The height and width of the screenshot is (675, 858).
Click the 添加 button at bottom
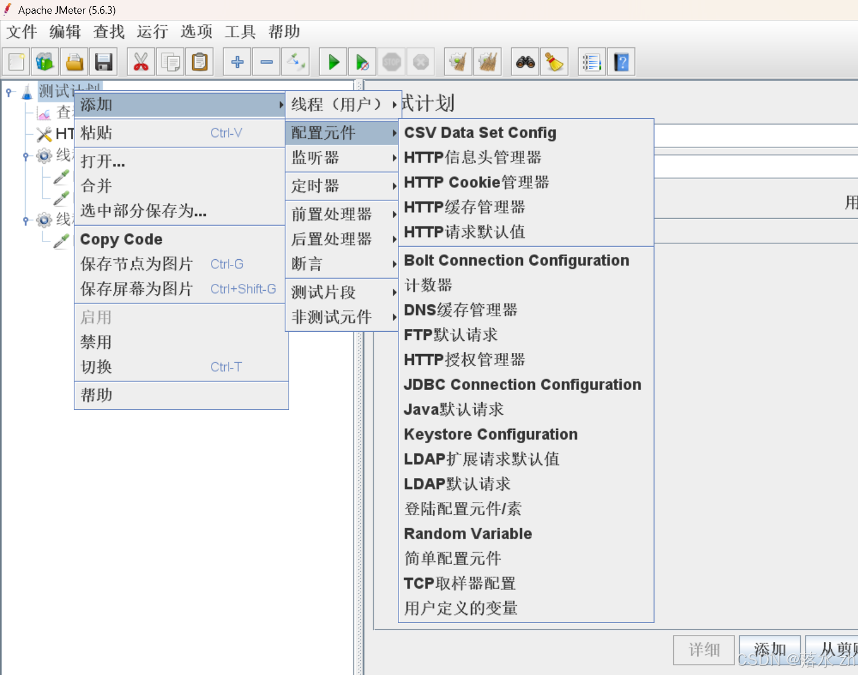click(x=770, y=650)
